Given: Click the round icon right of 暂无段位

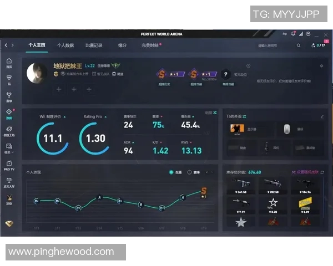Looking at the screenshot, I should (248, 66).
